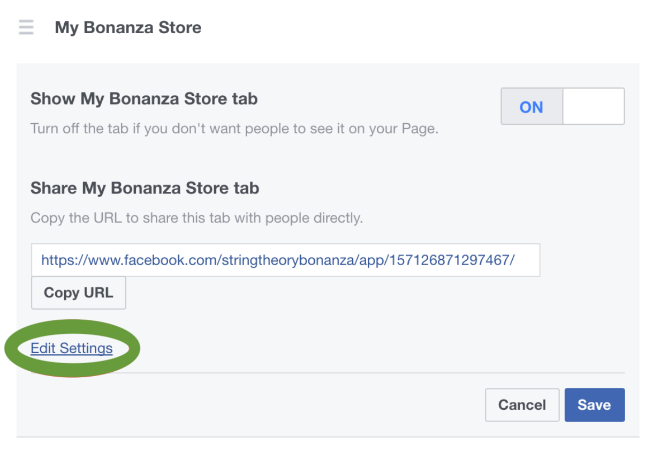
Task: Click the blue Save button
Action: point(594,405)
